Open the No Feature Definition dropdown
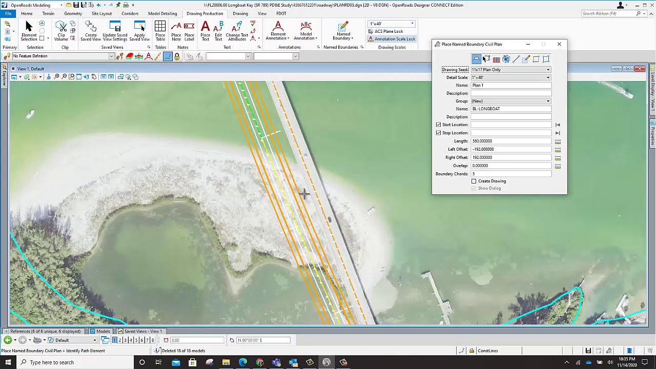The width and height of the screenshot is (656, 369). point(111,56)
